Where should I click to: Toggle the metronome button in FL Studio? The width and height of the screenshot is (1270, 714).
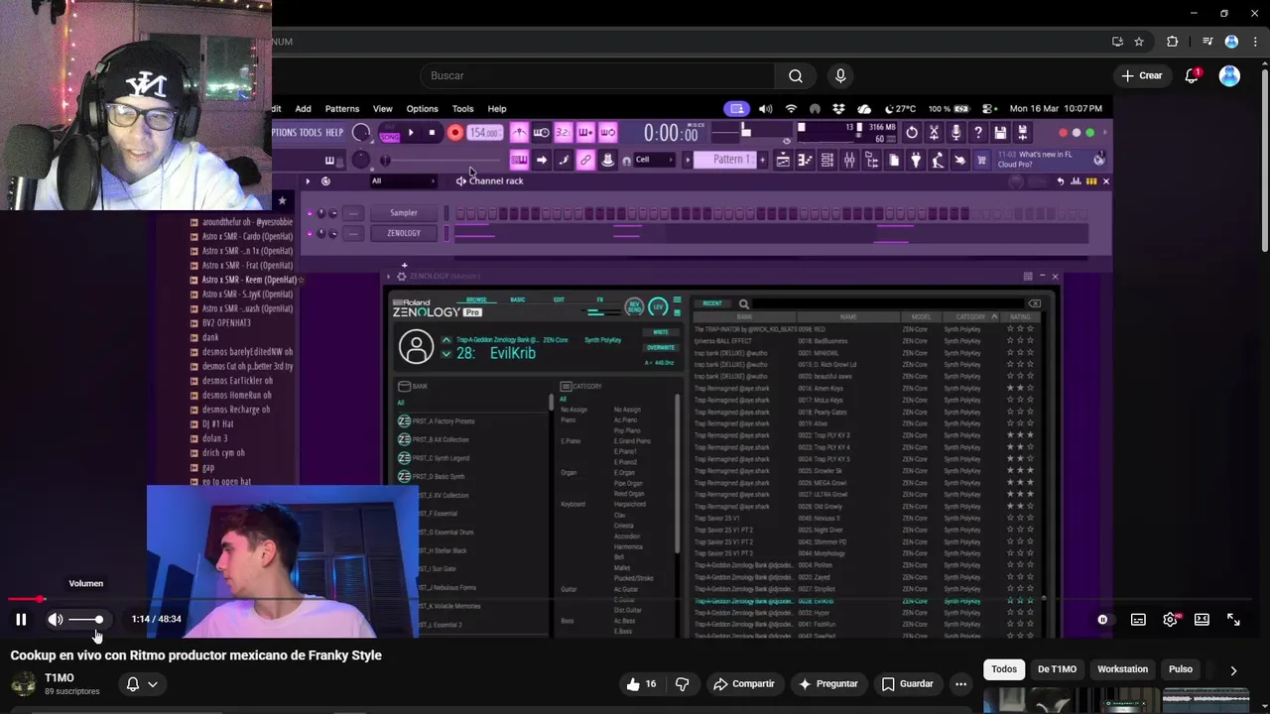(519, 133)
